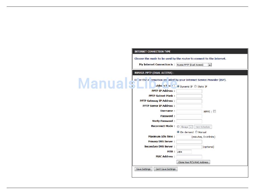Screen dimensions: 255x195
Task: Click the Don't Save Settings button
Action: point(166,169)
